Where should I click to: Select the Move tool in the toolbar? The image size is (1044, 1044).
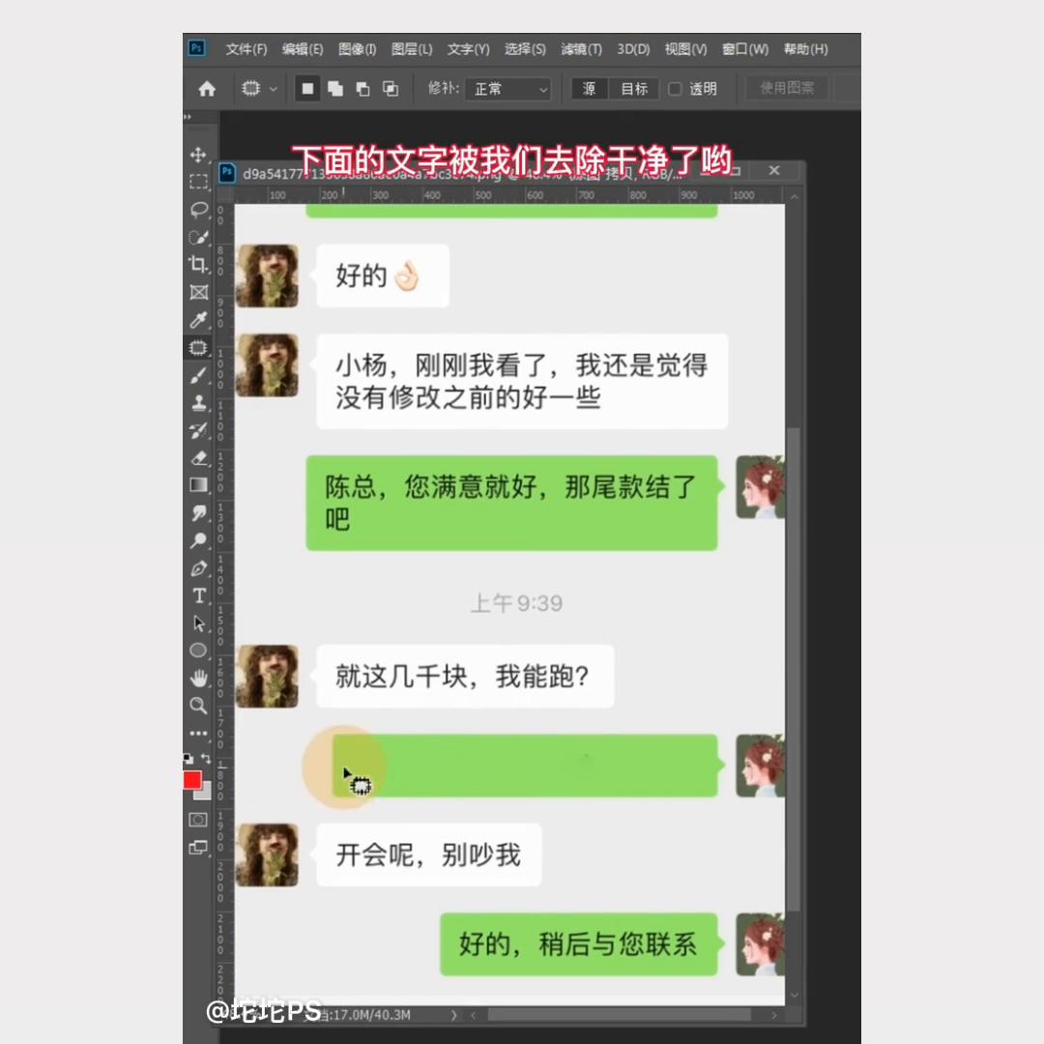click(198, 154)
